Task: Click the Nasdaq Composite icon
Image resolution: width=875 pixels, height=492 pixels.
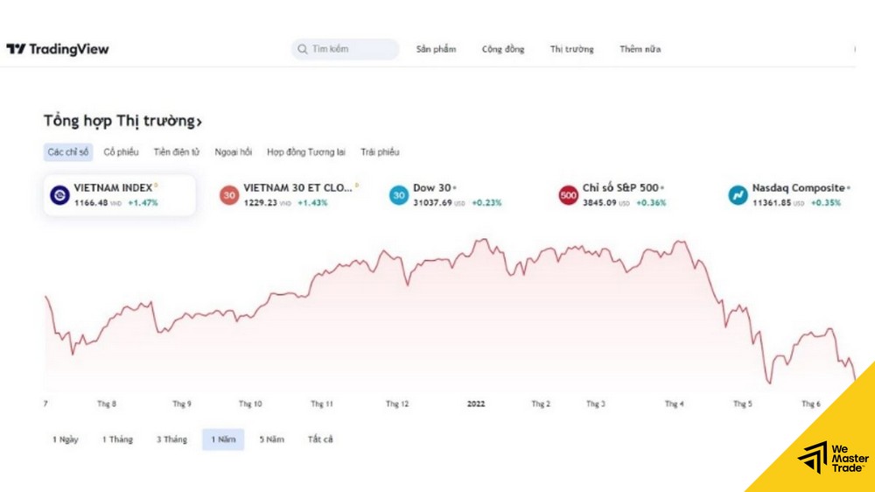Action: [738, 195]
